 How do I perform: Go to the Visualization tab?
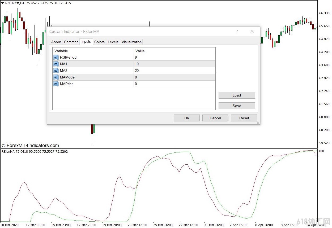point(131,42)
